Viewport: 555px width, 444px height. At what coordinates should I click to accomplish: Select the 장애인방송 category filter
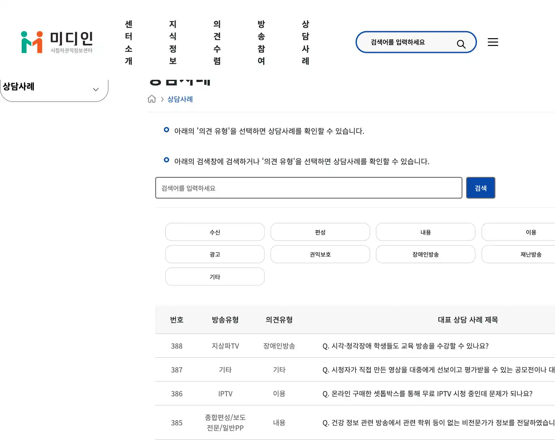tap(425, 254)
